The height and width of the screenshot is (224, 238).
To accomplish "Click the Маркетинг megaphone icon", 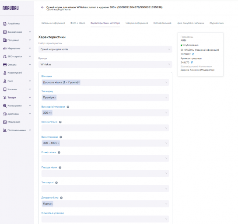I will coord(5,49).
